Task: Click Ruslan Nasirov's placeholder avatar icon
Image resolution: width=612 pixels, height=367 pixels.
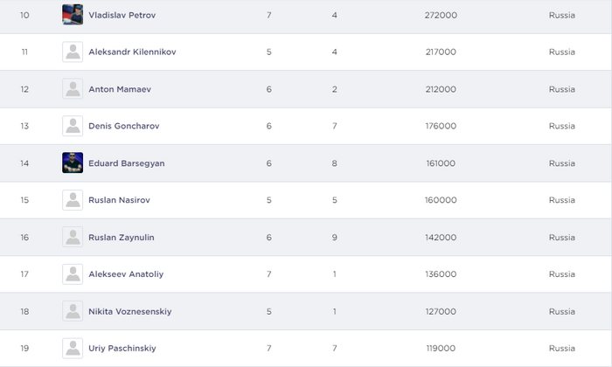Action: click(73, 200)
